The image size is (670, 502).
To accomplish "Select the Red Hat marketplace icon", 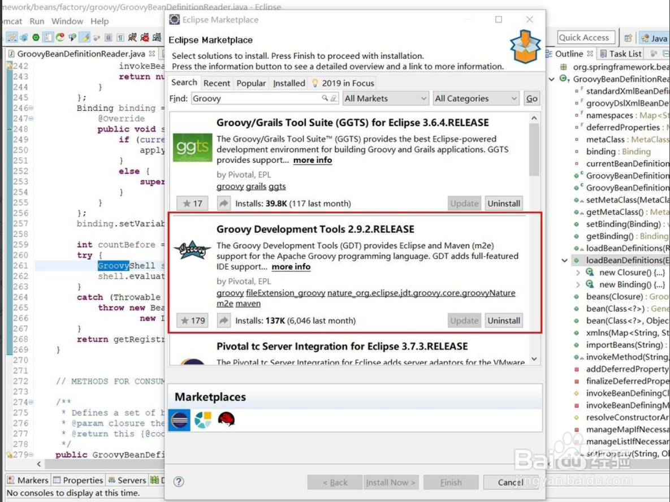I will pyautogui.click(x=226, y=419).
